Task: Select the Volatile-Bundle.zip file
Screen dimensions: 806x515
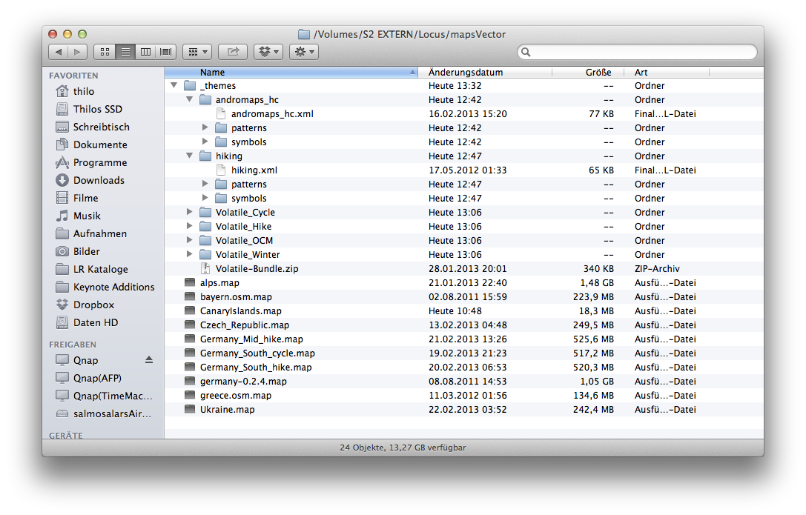Action: click(251, 268)
